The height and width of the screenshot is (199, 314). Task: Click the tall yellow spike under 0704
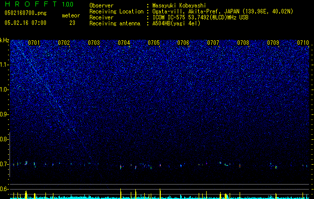tap(120, 193)
